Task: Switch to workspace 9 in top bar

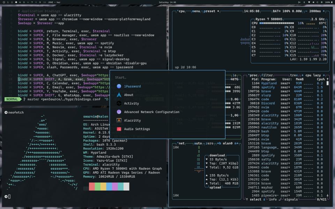Action: pyautogui.click(x=40, y=2)
